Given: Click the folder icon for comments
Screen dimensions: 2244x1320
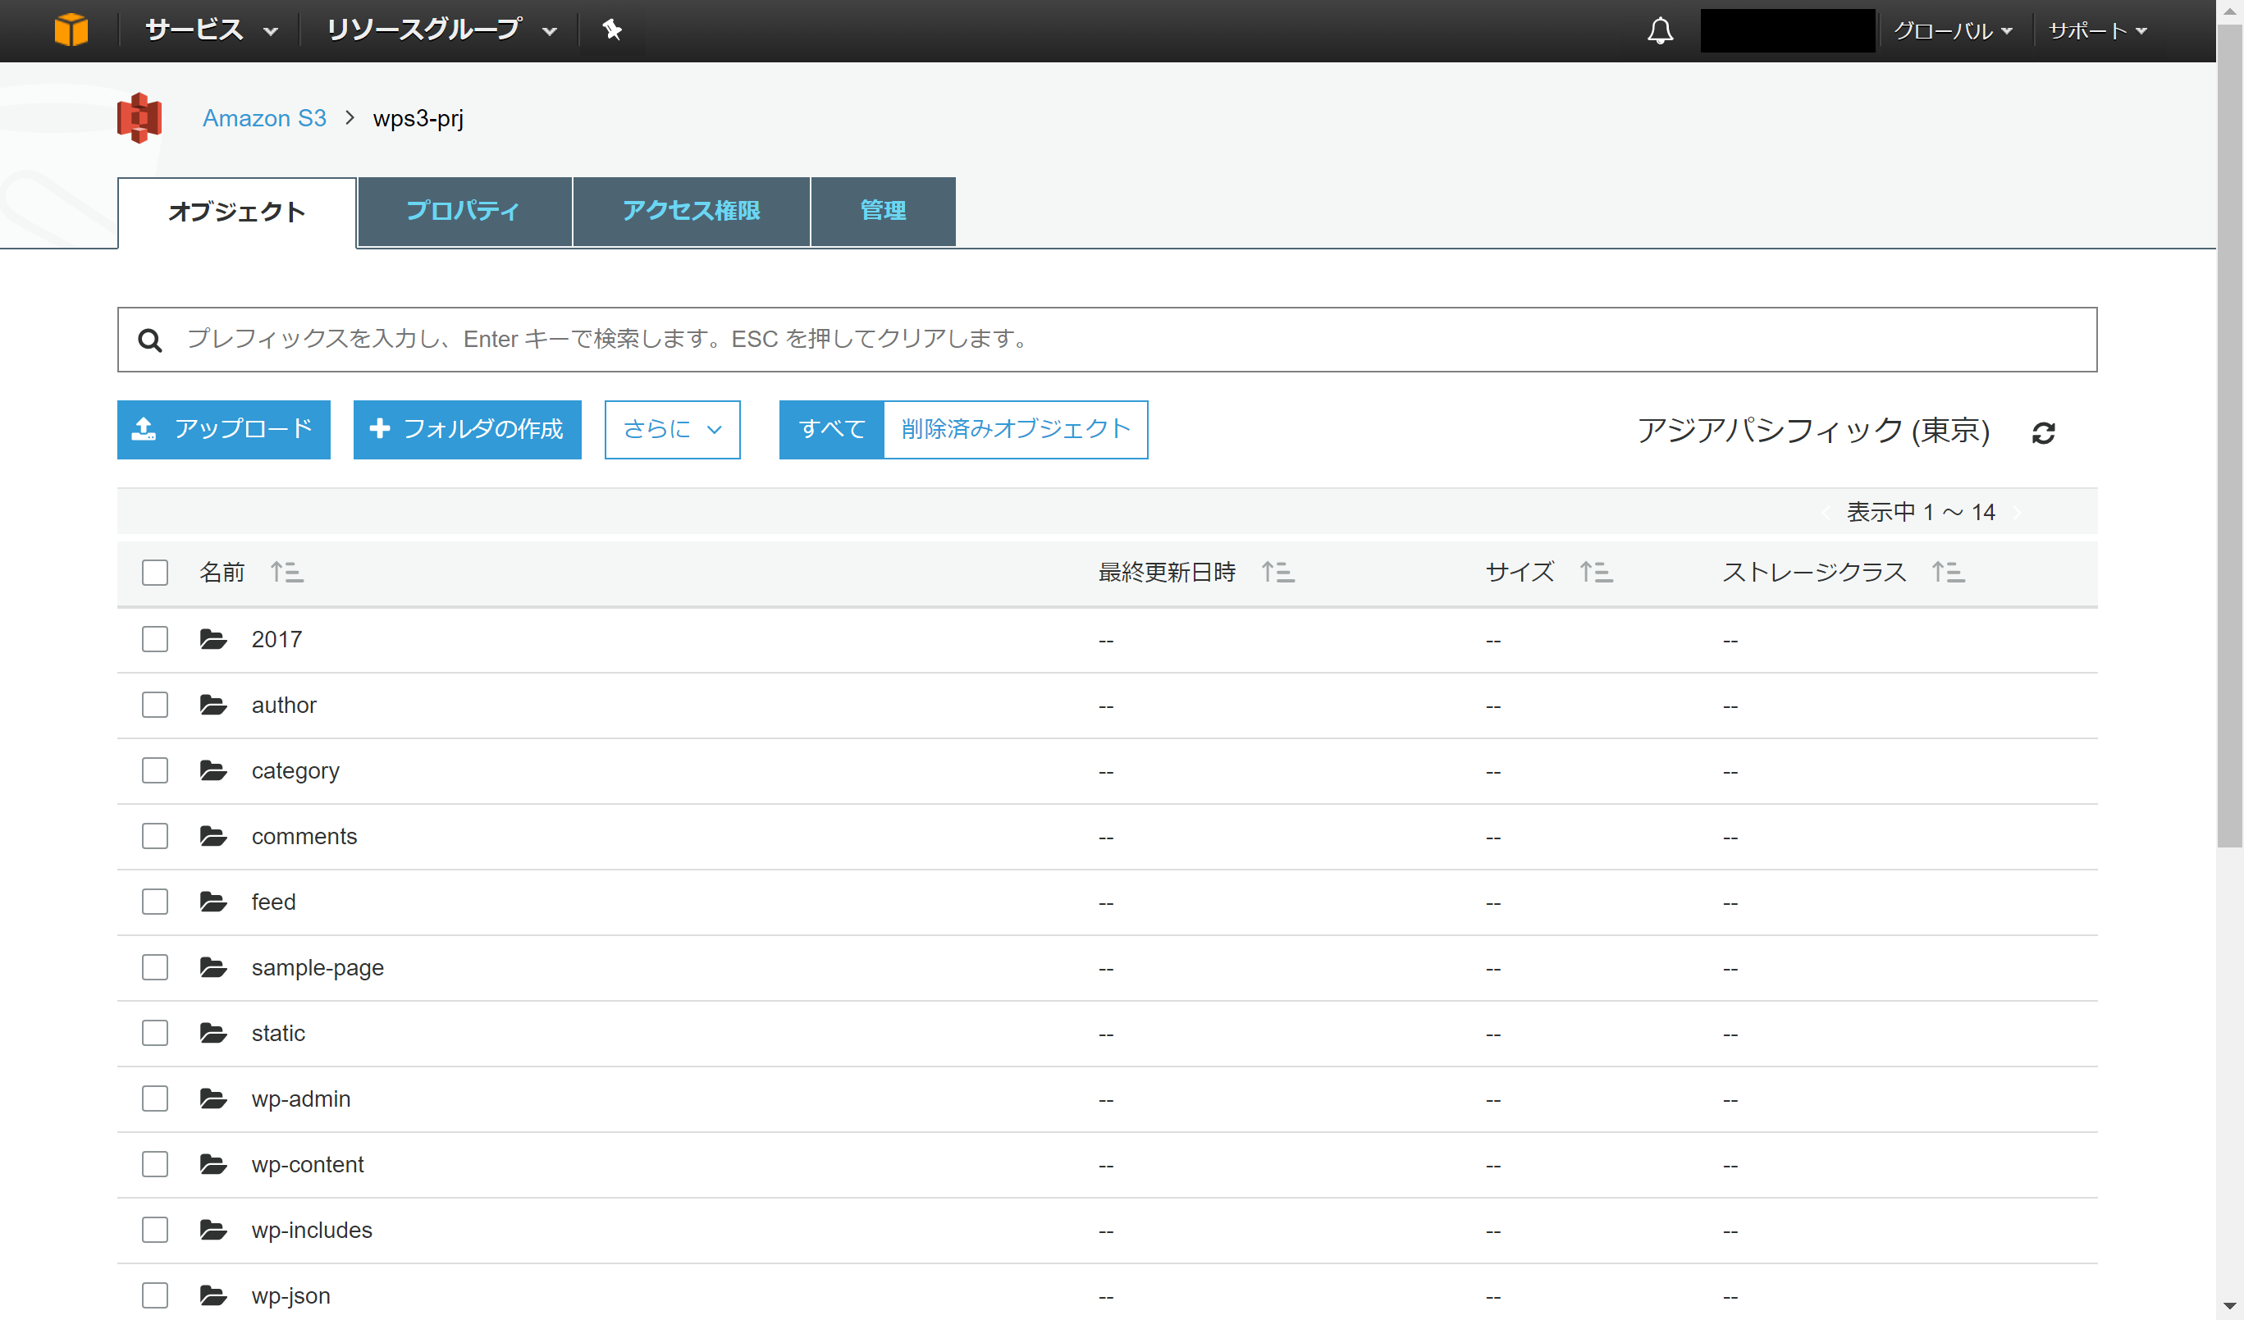Looking at the screenshot, I should tap(213, 836).
